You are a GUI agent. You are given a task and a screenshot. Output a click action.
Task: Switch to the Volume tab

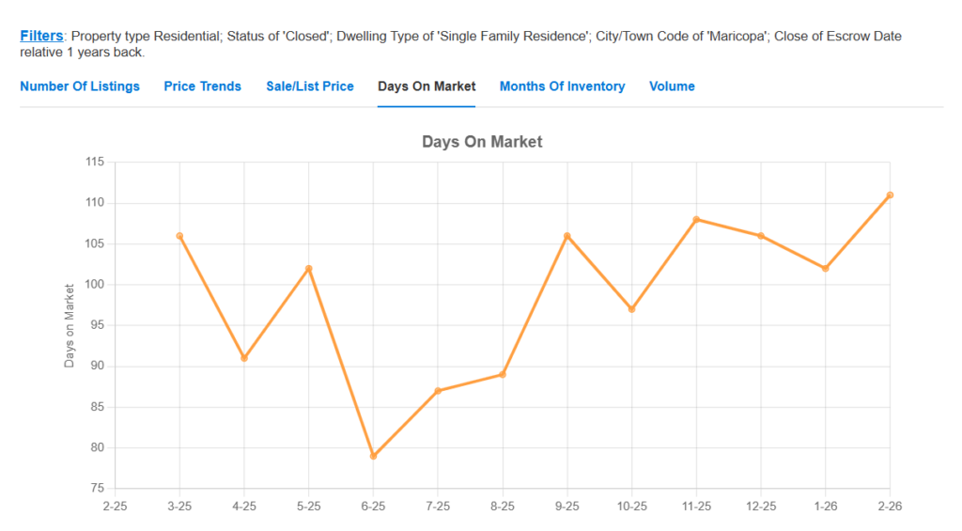(x=672, y=86)
